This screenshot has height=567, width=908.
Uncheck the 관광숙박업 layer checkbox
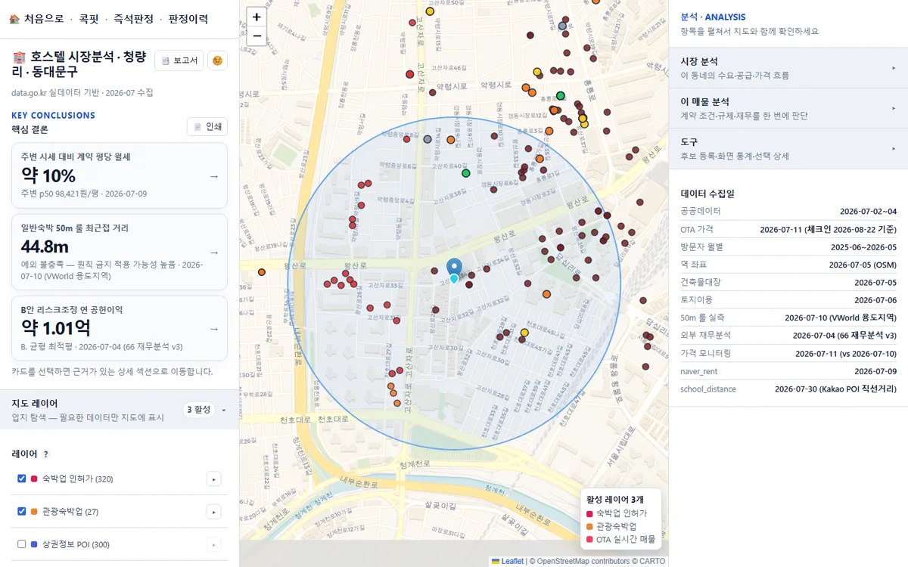click(x=22, y=511)
